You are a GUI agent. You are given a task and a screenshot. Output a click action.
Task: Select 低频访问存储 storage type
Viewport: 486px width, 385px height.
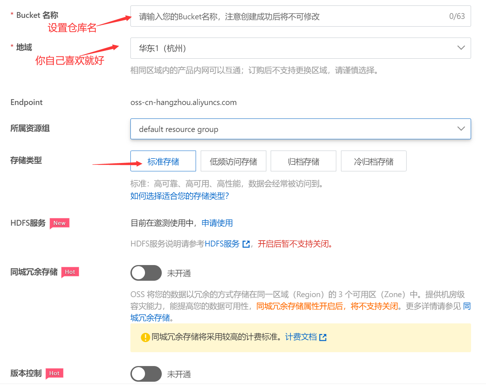point(234,161)
